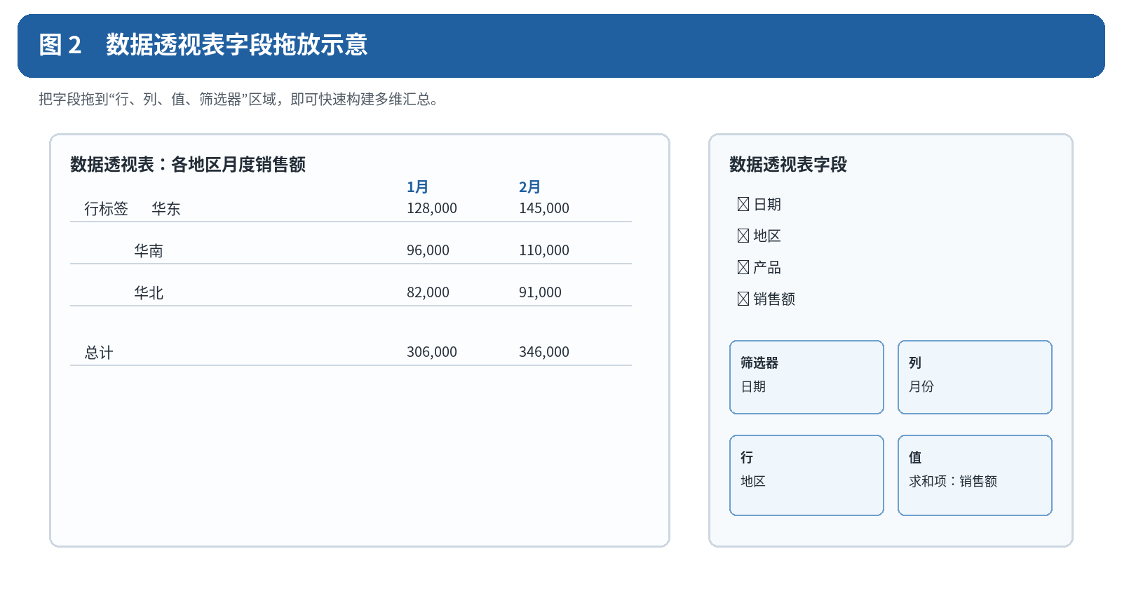Click the 列 area heading
This screenshot has height=596, width=1122.
[x=915, y=363]
